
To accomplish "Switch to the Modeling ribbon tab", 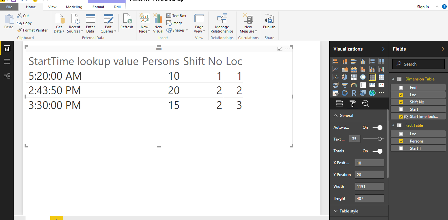I will 74,7.
